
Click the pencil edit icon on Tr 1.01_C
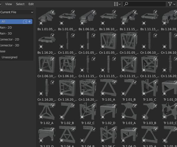click(x=155, y=82)
